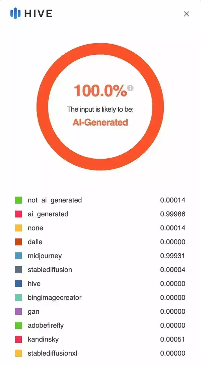Click the purple gan color swatch
The height and width of the screenshot is (366, 201).
tap(18, 312)
